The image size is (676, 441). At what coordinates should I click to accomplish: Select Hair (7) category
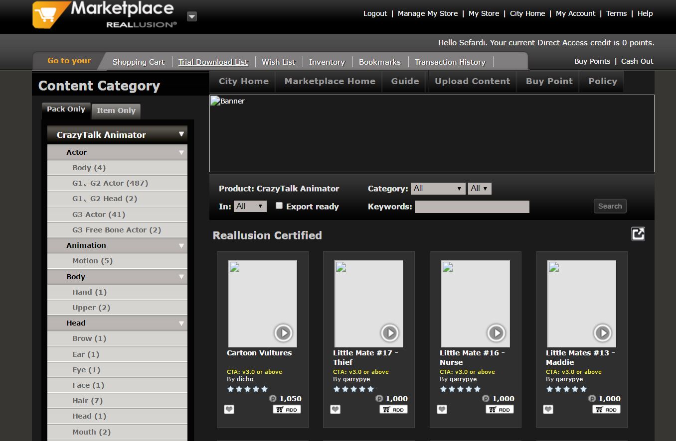[117, 401]
